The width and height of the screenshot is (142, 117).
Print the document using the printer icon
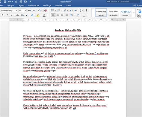tap(21, 1)
